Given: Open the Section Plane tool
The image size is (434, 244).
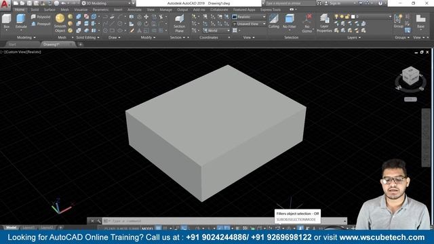Looking at the screenshot, I should (x=179, y=24).
